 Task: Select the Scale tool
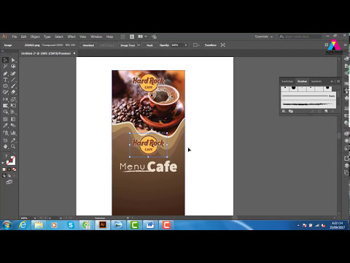pyautogui.click(x=13, y=99)
